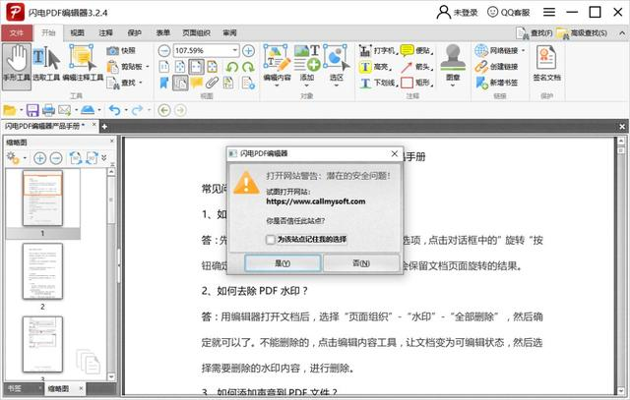This screenshot has width=630, height=400.
Task: Switch to the 视图 ribbon tab
Action: [77, 32]
